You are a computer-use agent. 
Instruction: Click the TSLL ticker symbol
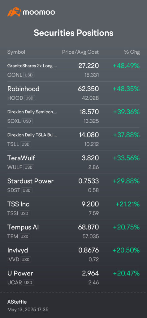tap(13, 144)
